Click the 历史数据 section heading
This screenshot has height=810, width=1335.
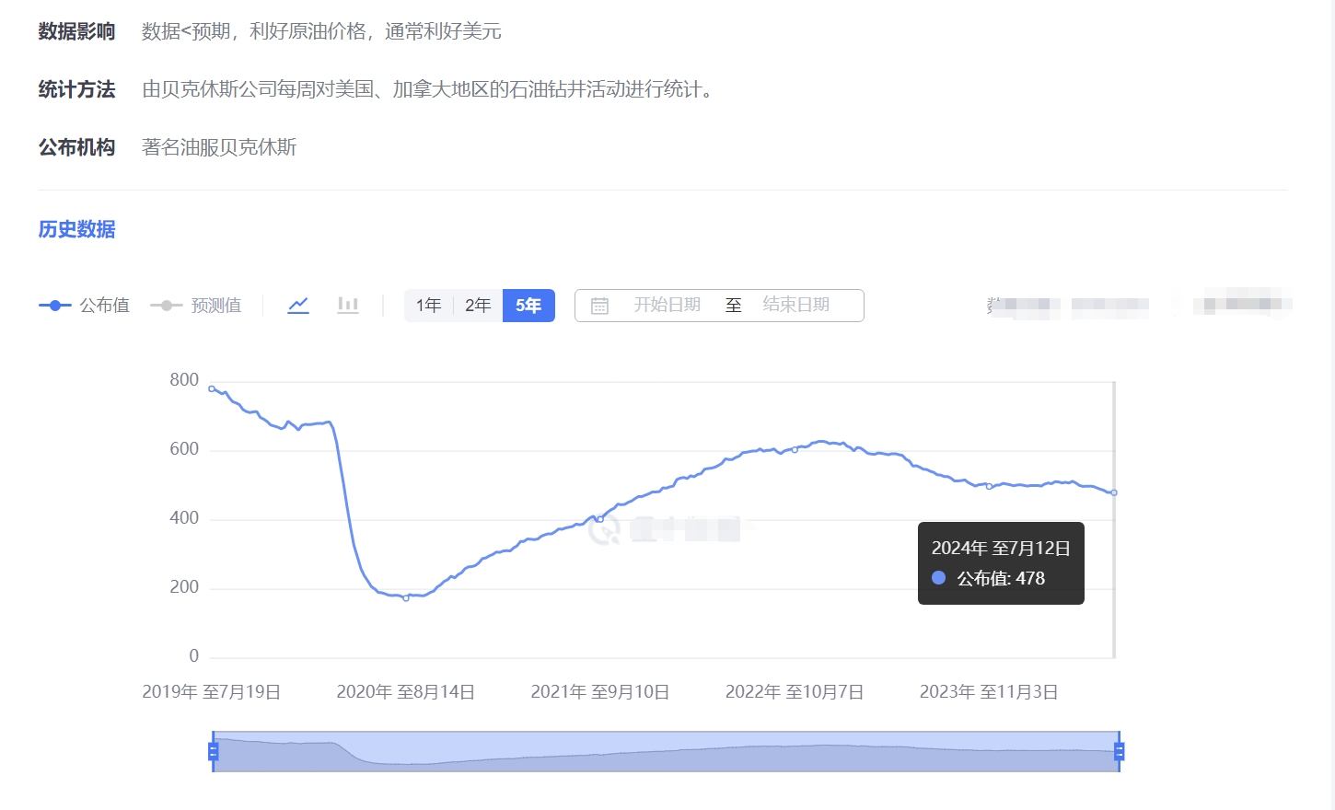click(x=76, y=229)
